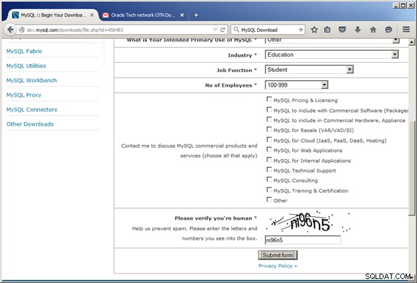Click the magnifier icon in search box
The height and width of the screenshot is (283, 417).
point(236,30)
